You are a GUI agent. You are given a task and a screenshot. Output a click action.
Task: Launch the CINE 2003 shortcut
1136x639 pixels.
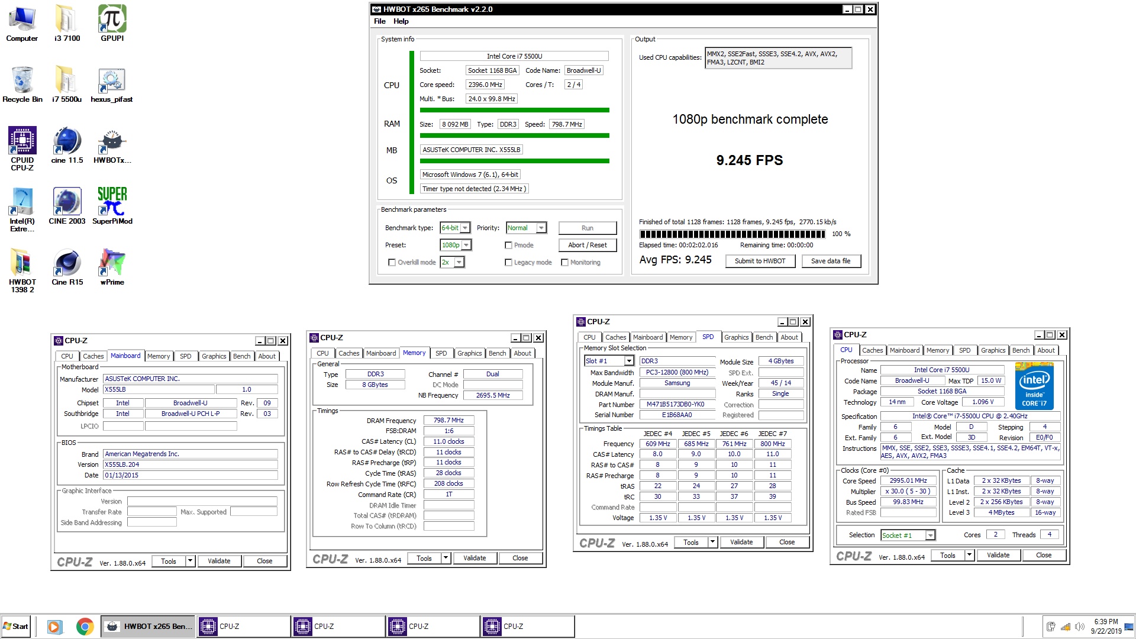point(67,206)
